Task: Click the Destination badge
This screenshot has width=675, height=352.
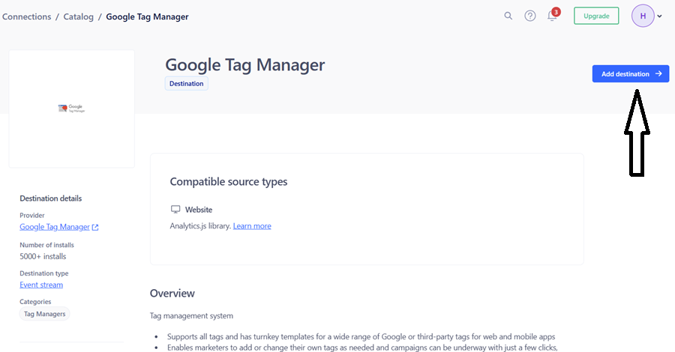Action: click(x=187, y=83)
